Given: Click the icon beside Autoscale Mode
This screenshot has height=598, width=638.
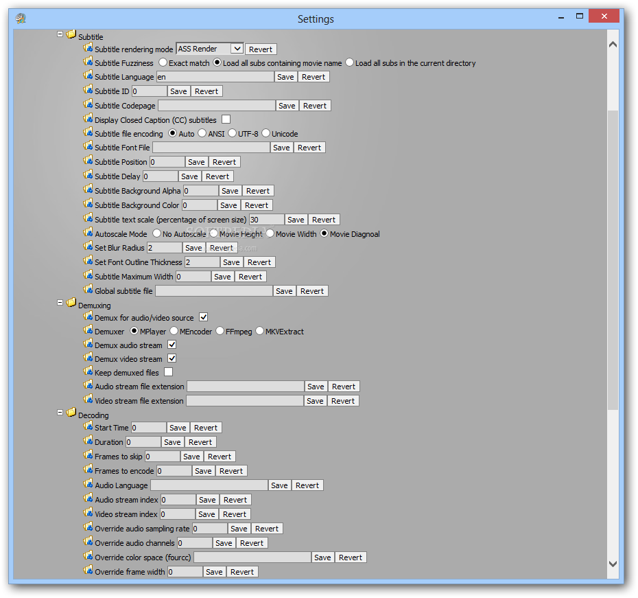Looking at the screenshot, I should tap(88, 233).
